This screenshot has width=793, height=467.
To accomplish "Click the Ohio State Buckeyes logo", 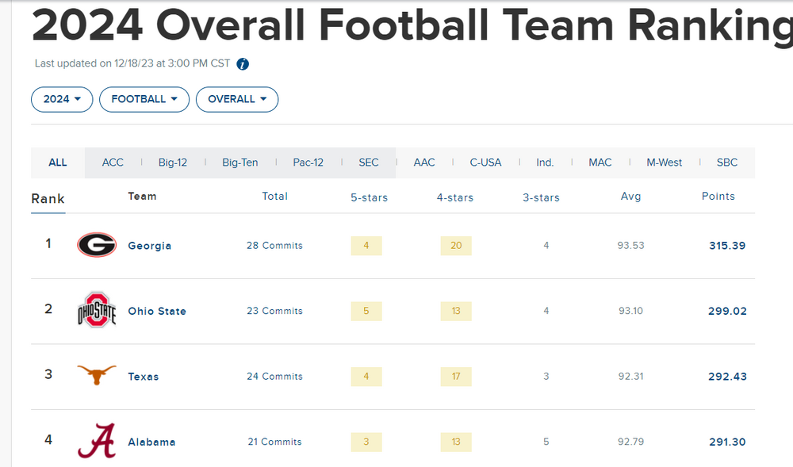I will pos(97,310).
